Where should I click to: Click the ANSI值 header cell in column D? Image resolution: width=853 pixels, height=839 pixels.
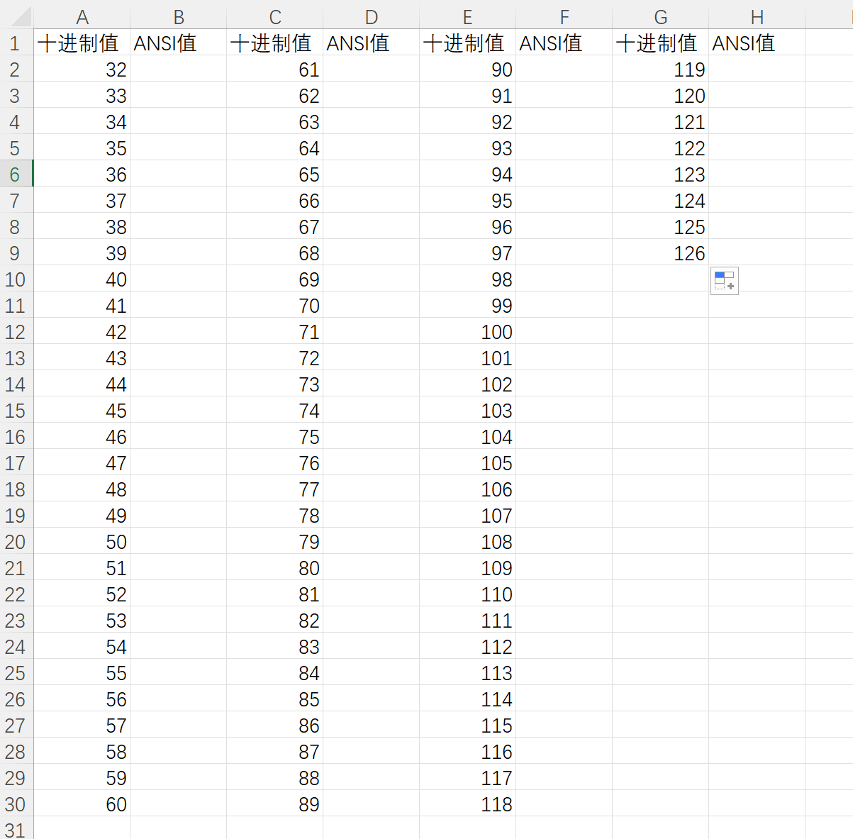371,43
